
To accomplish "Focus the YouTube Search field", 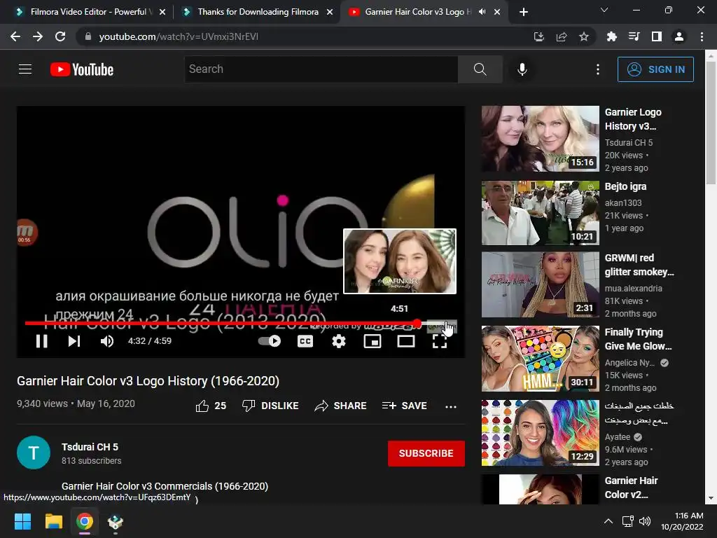I will [x=321, y=69].
